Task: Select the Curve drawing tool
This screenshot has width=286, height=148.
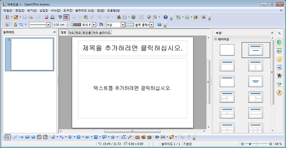Action: click(53, 137)
